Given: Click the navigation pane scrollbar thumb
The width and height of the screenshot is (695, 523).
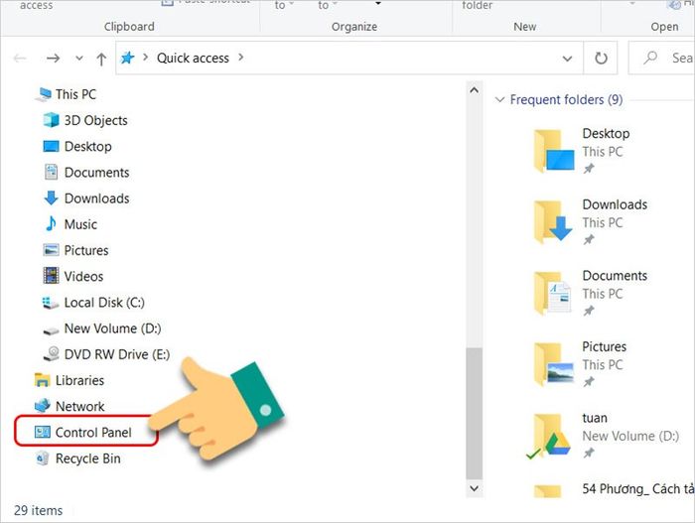Looking at the screenshot, I should click(474, 413).
